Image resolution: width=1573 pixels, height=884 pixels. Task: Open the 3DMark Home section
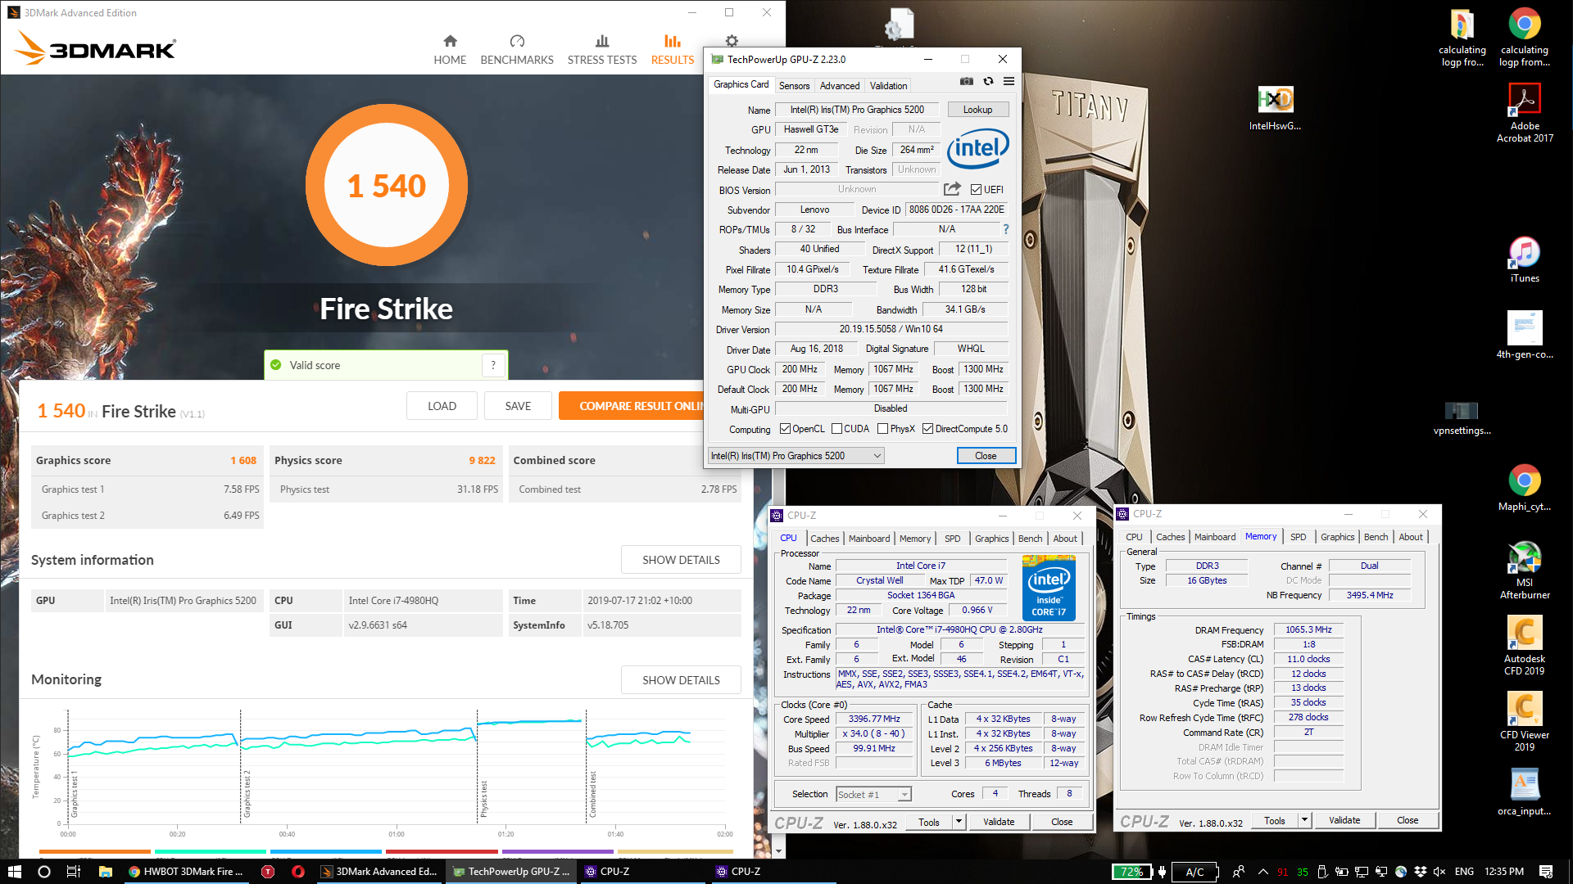click(x=450, y=50)
